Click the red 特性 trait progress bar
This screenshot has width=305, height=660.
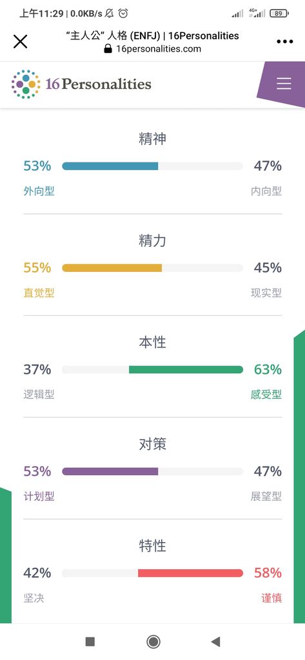coord(152,573)
